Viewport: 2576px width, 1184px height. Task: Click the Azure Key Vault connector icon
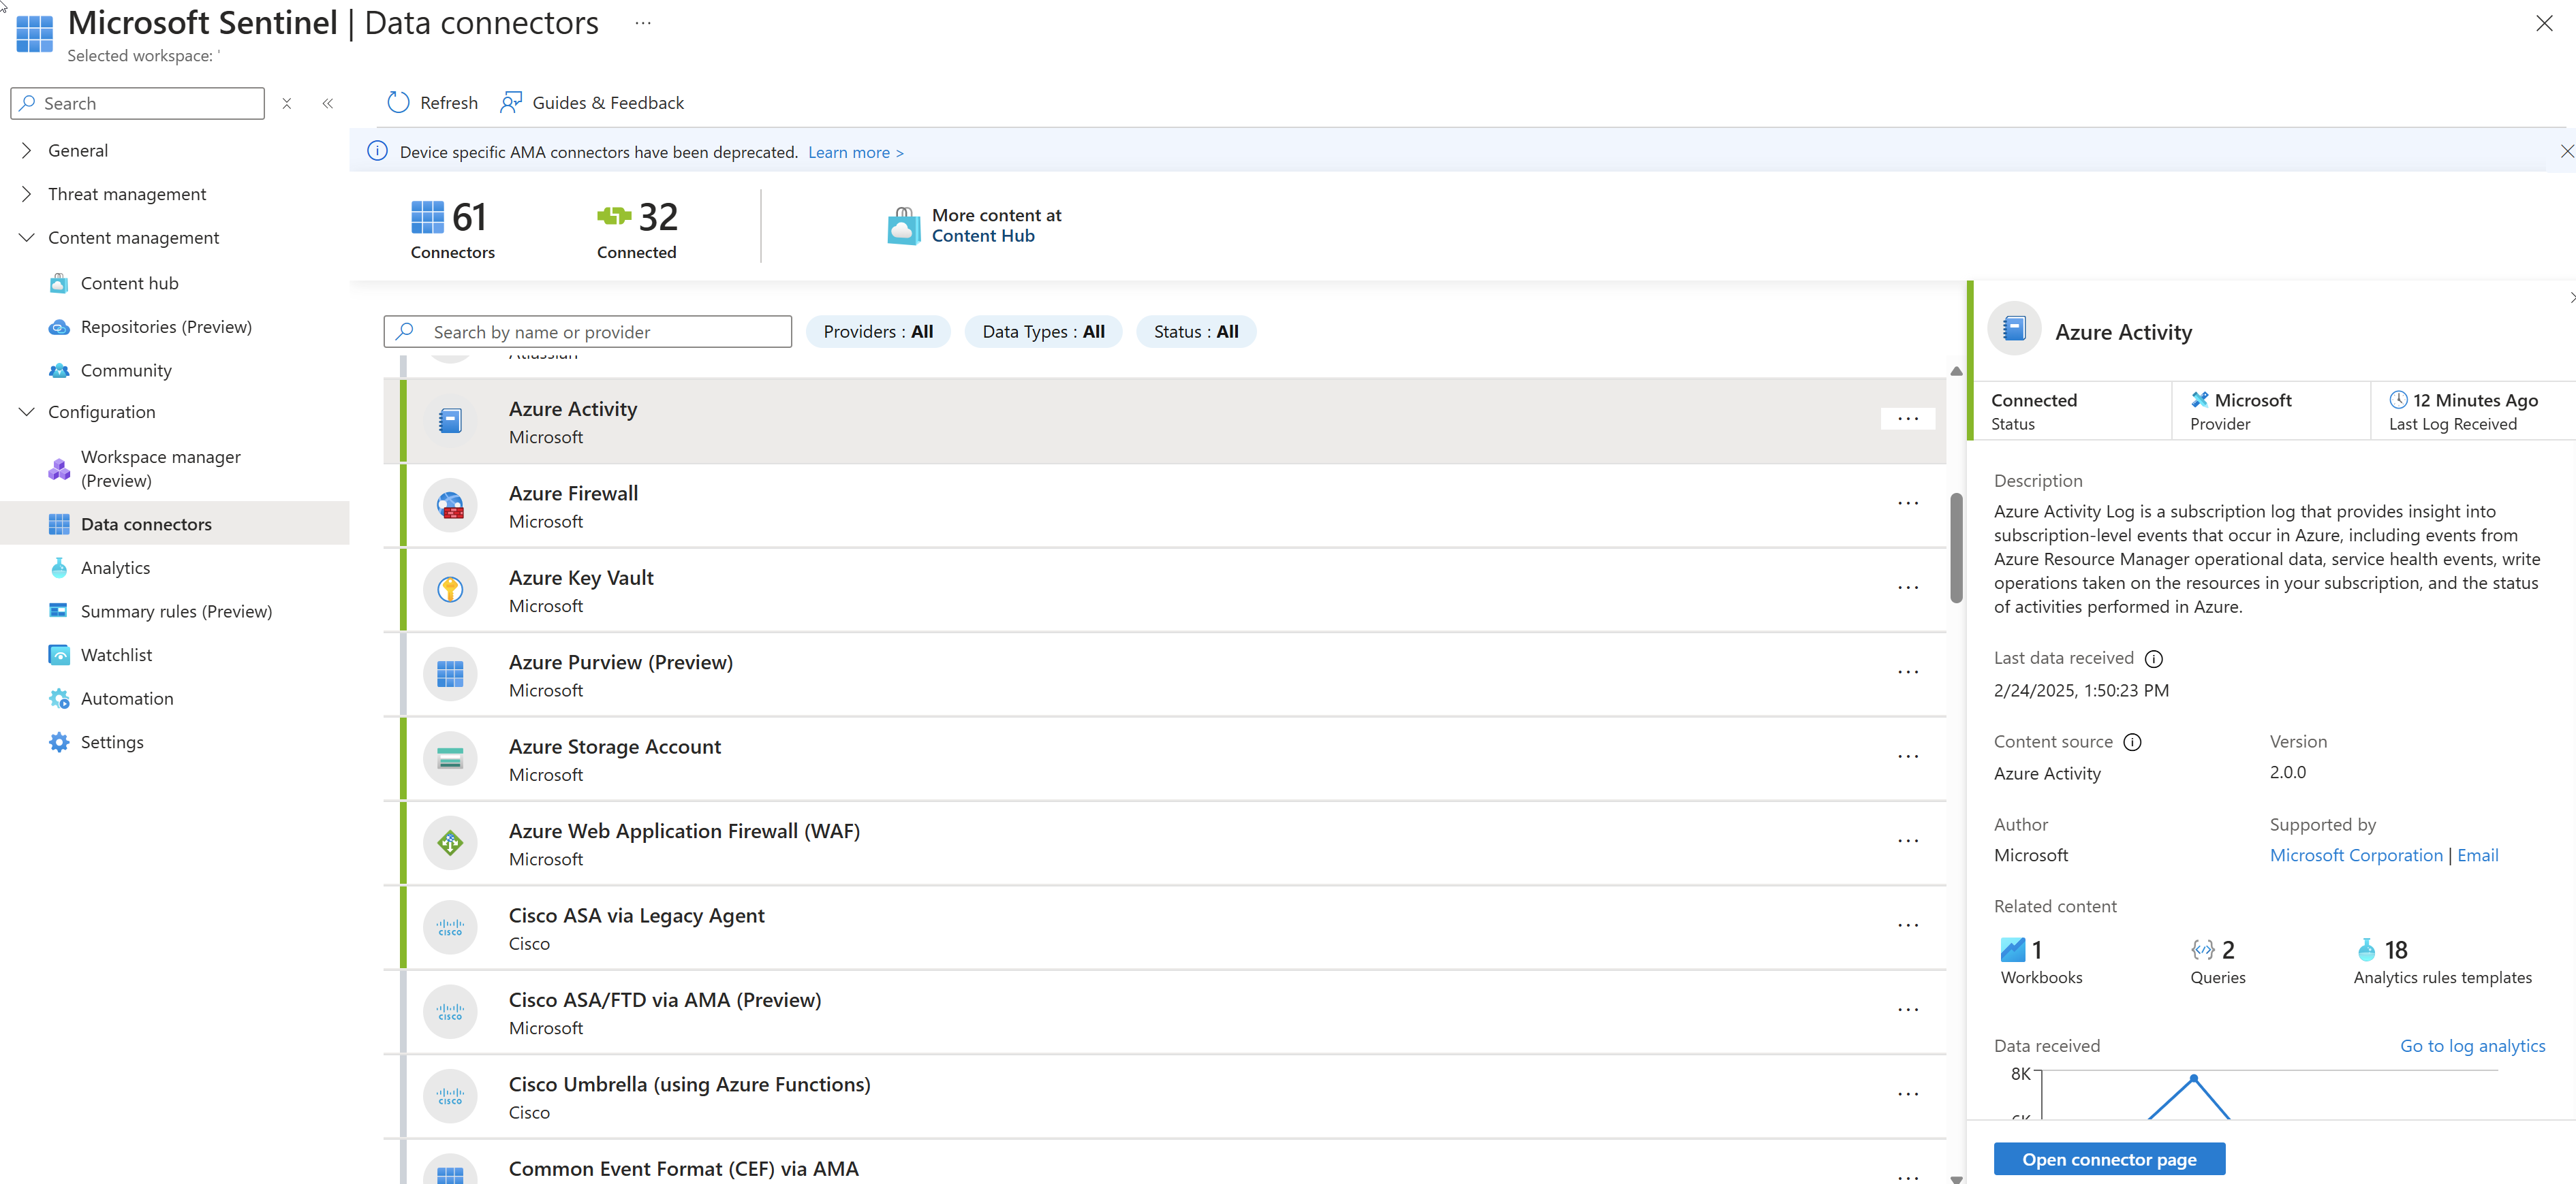tap(450, 590)
